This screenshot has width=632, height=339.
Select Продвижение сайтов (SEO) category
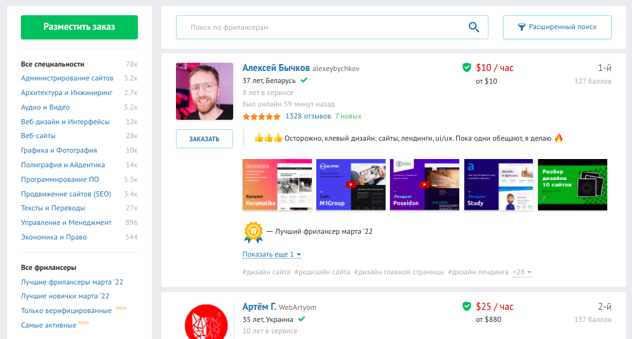pos(66,194)
